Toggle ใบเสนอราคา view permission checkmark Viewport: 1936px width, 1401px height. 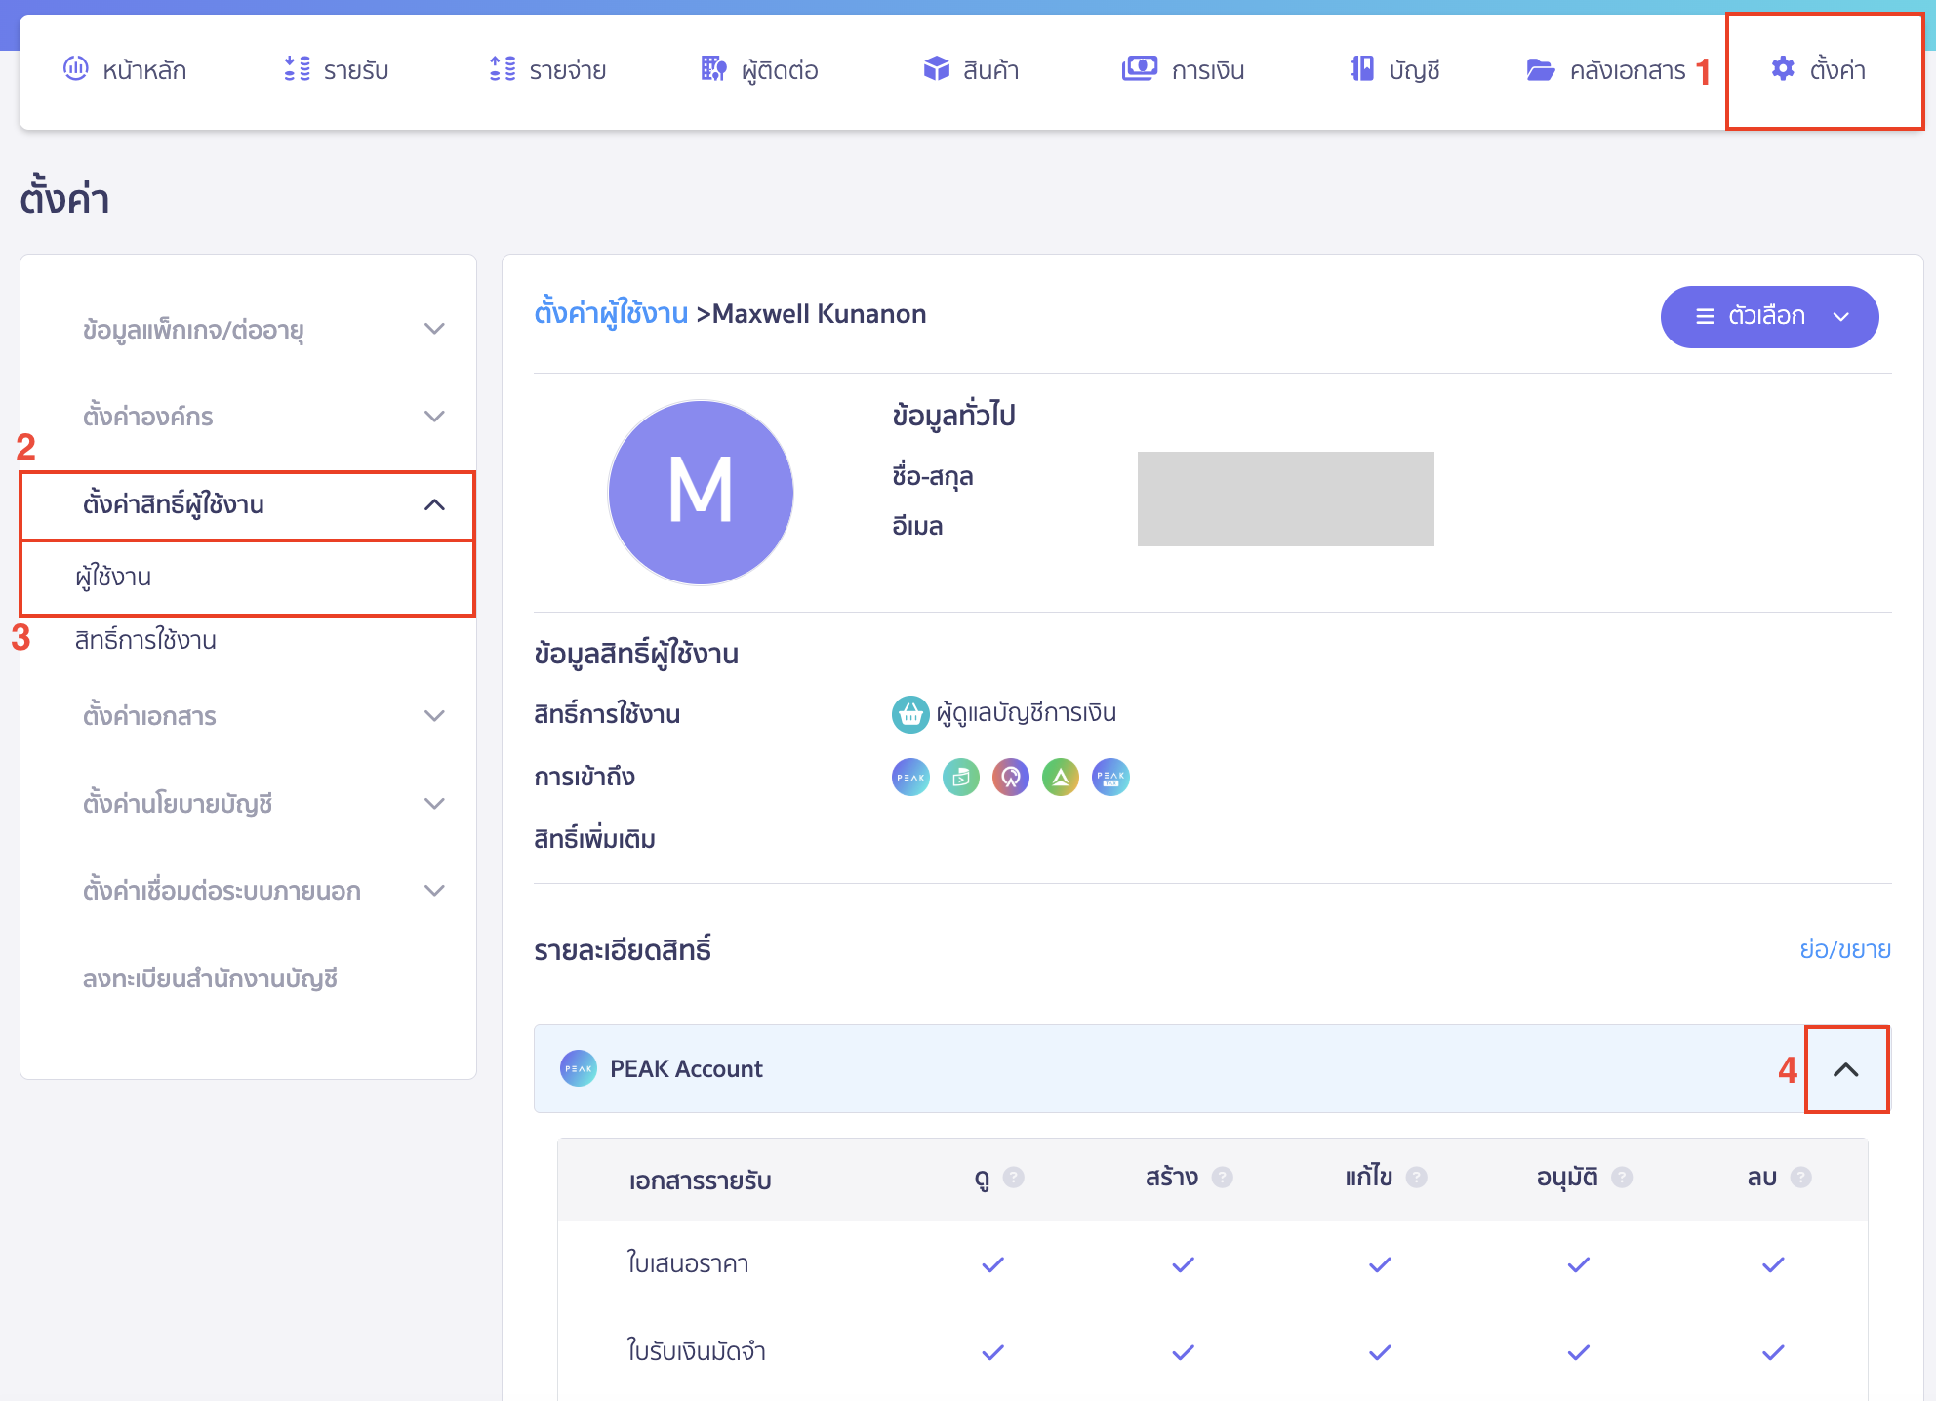click(992, 1264)
